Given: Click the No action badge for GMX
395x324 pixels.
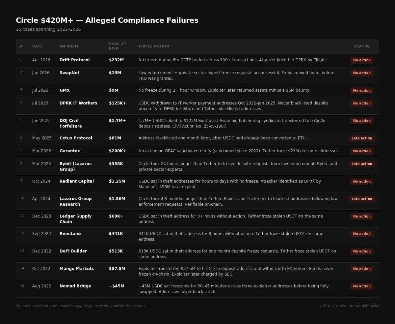Looking at the screenshot, I should (x=361, y=91).
